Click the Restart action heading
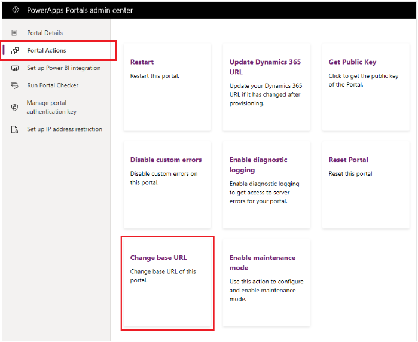This screenshot has height=342, width=418. (142, 62)
